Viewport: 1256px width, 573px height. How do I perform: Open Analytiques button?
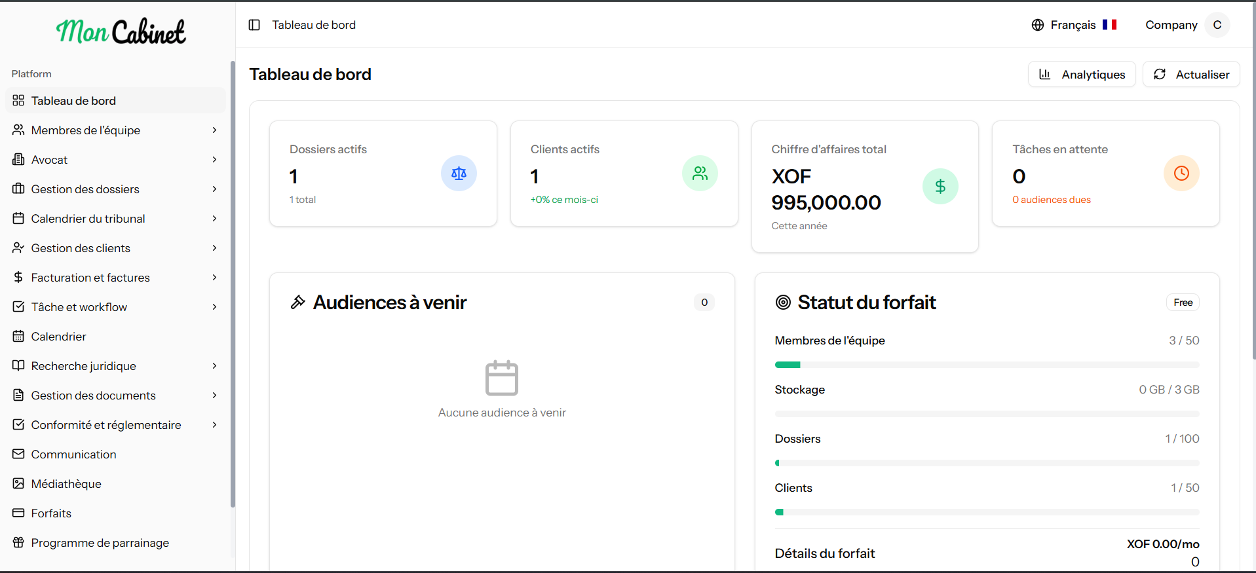tap(1082, 75)
